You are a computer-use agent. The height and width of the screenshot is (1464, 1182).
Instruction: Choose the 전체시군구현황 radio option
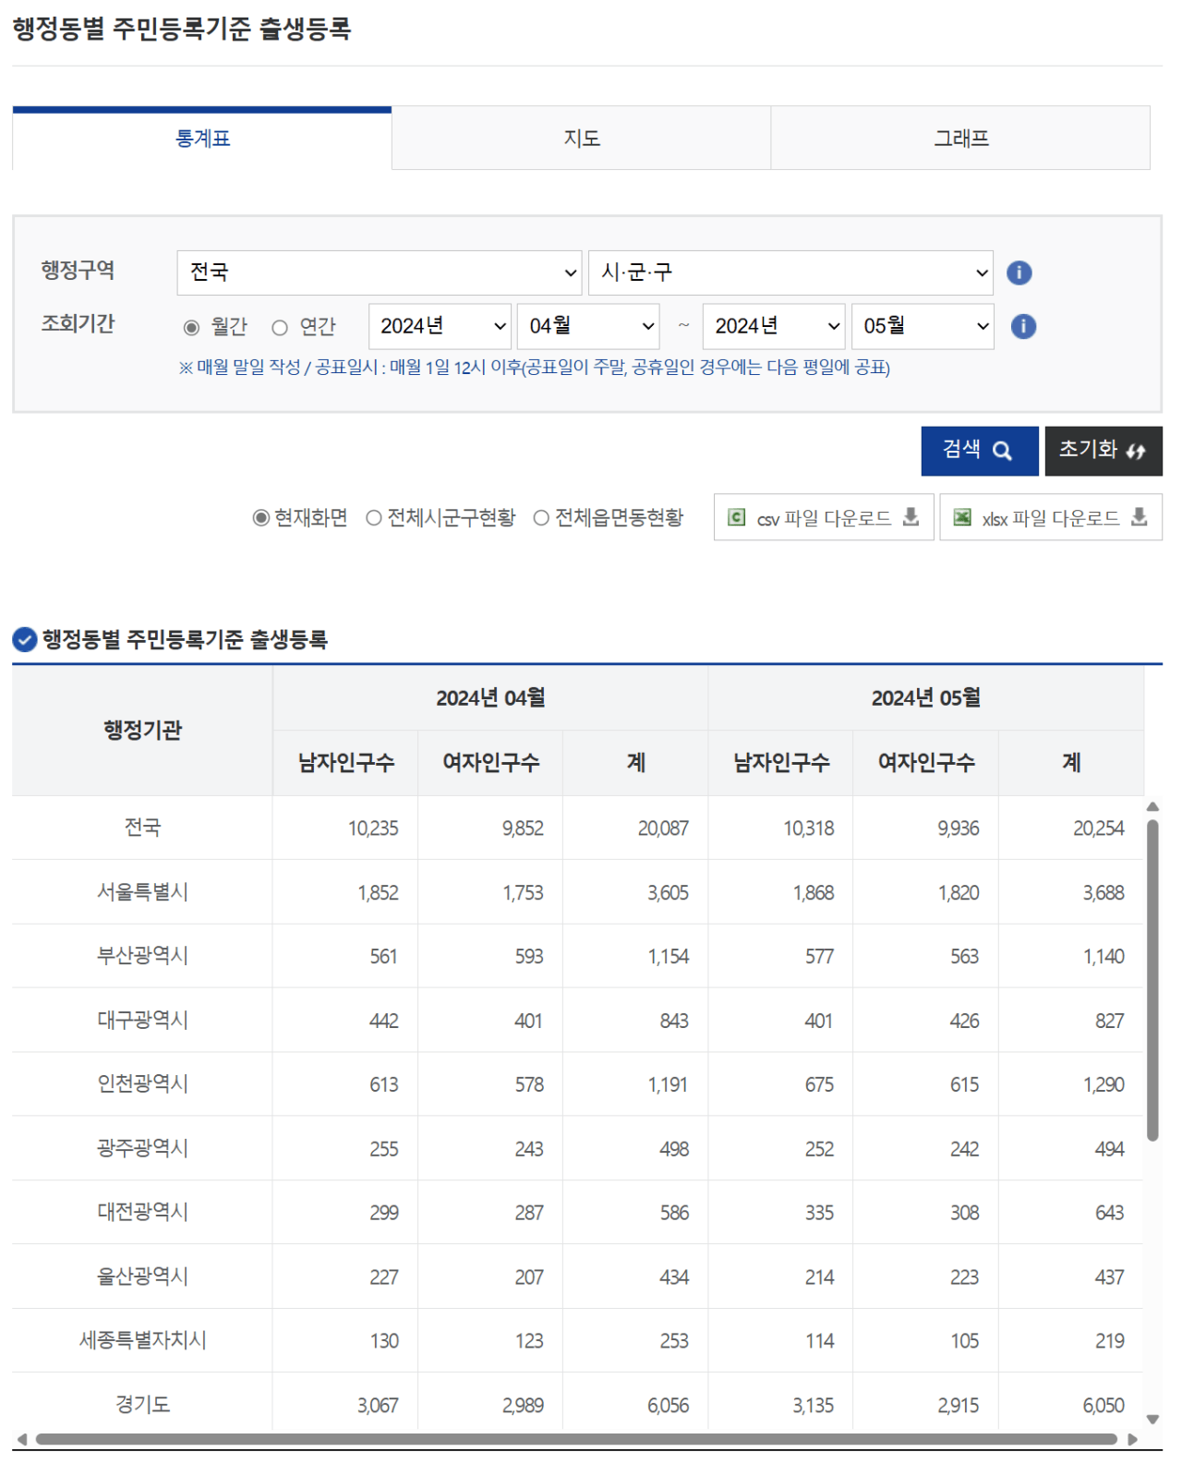click(x=374, y=518)
